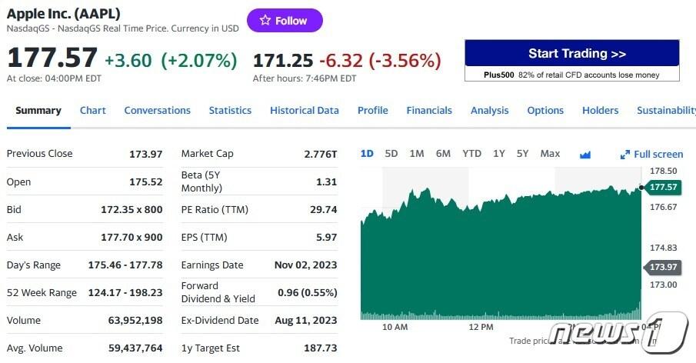
Task: Open the Statistics tab
Action: pyautogui.click(x=230, y=111)
